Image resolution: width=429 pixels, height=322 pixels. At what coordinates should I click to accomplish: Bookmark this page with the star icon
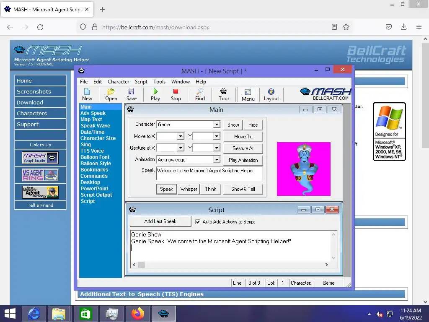coord(346,27)
